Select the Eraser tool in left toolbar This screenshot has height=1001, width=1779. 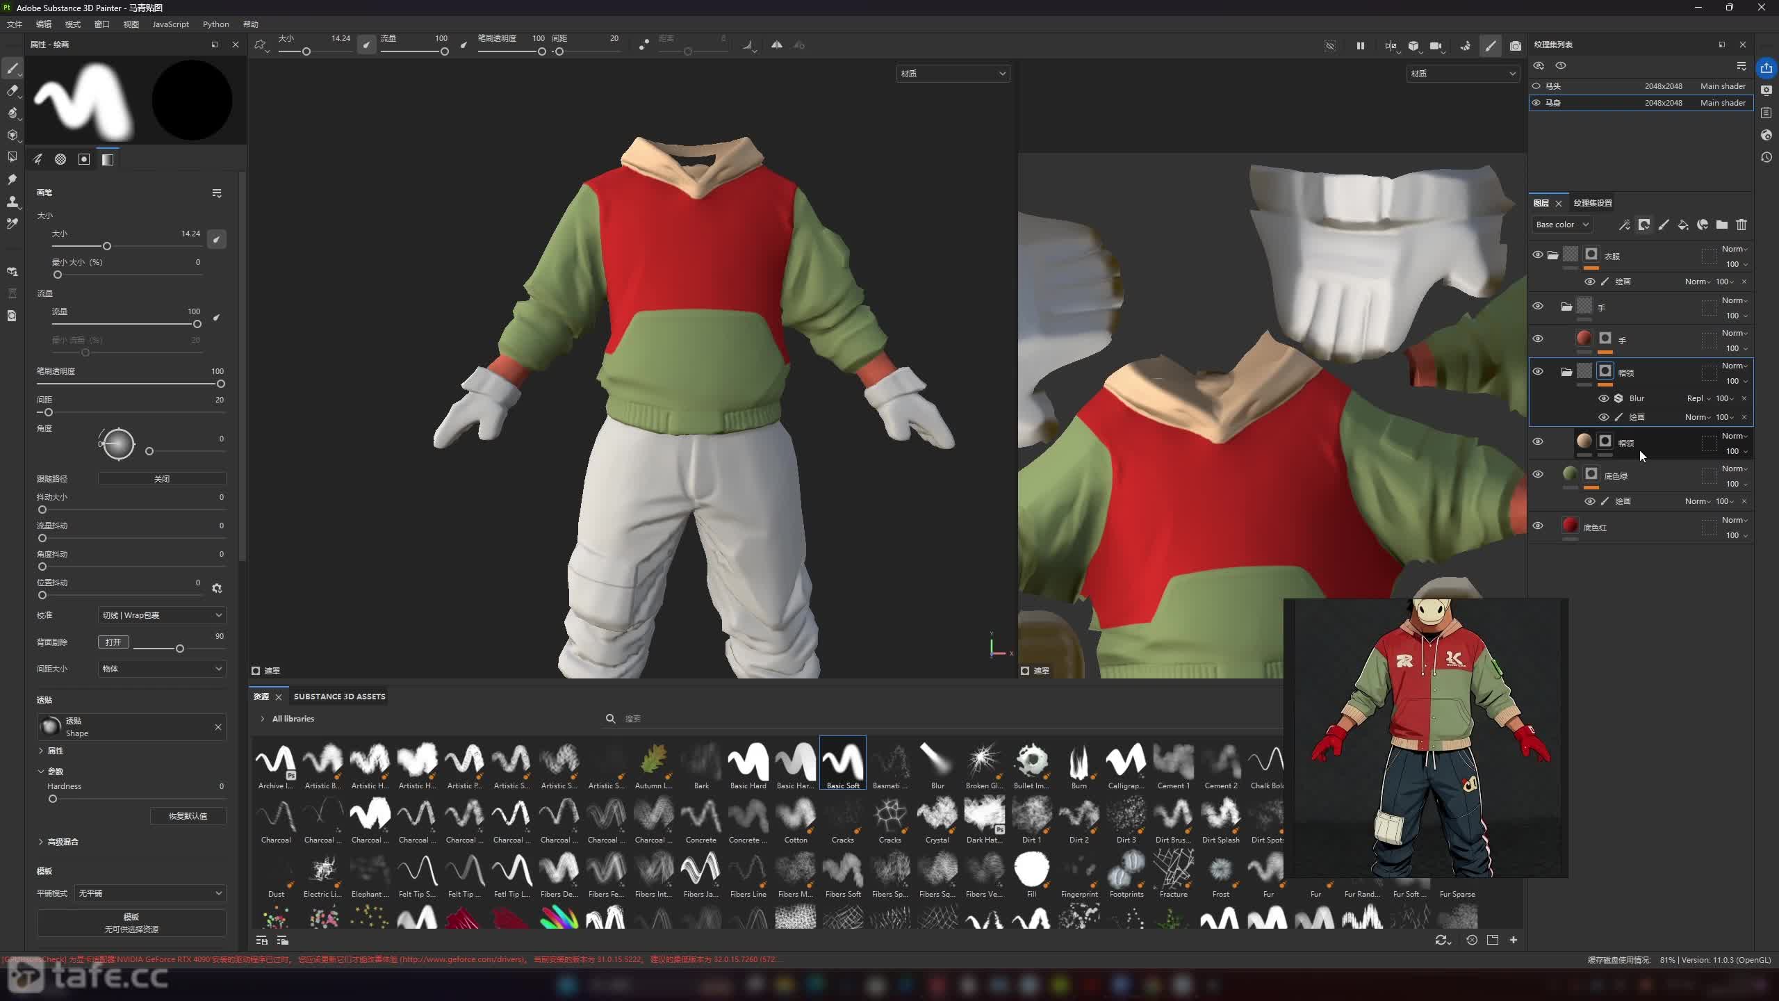(x=12, y=90)
